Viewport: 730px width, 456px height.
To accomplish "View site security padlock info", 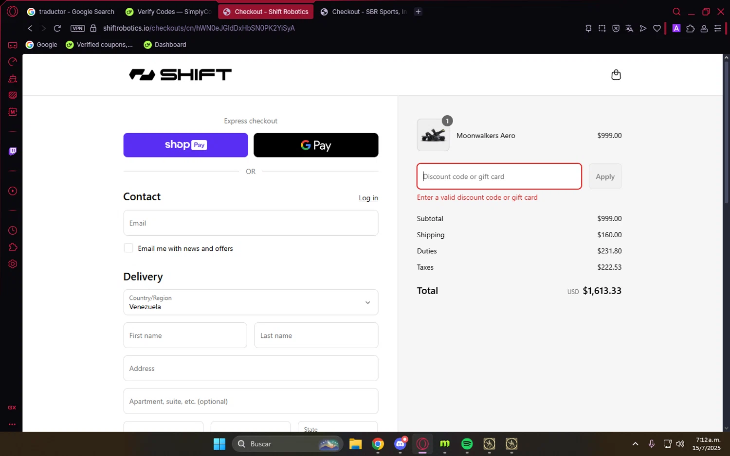I will click(x=93, y=28).
